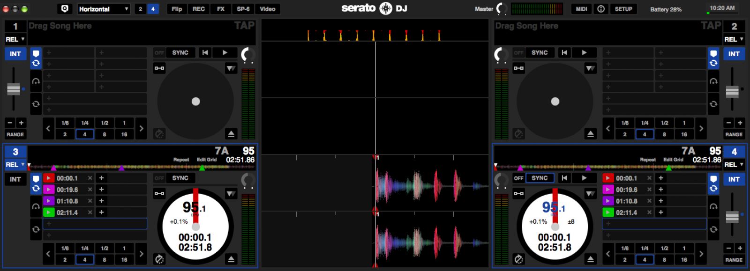Open the Serato search/library icon
This screenshot has height=271, width=750.
[64, 9]
